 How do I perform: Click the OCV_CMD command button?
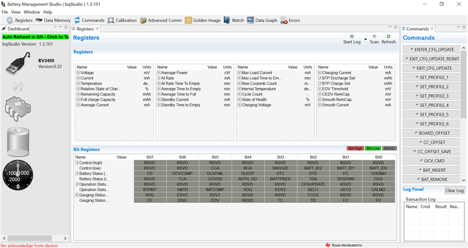431,161
